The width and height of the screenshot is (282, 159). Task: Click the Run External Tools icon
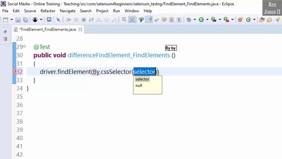[226, 19]
